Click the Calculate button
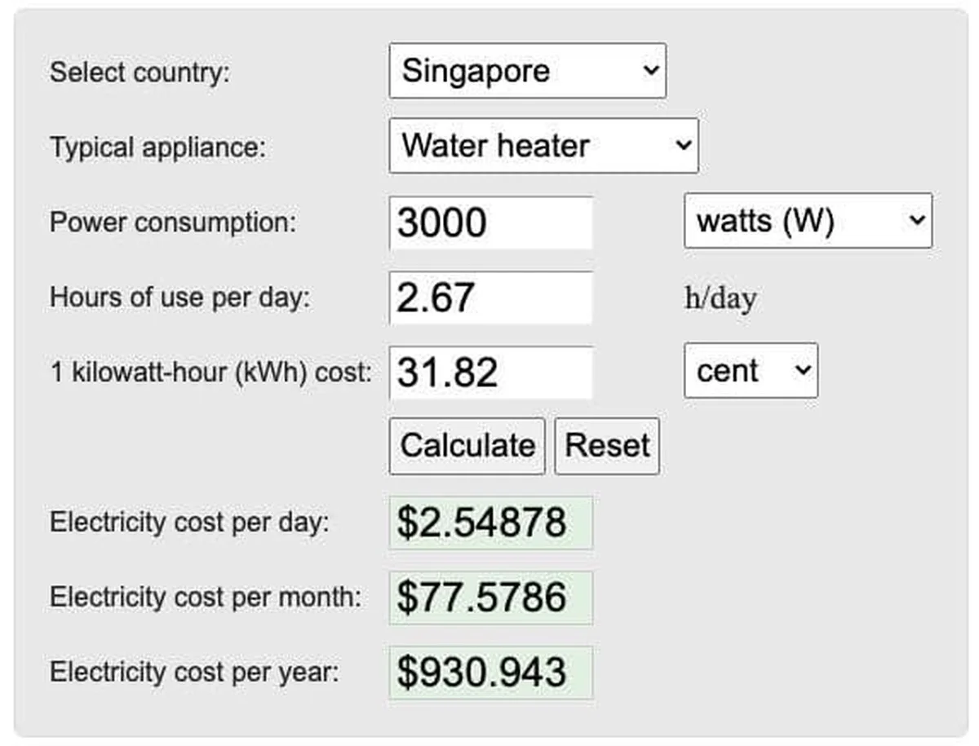 tap(466, 446)
